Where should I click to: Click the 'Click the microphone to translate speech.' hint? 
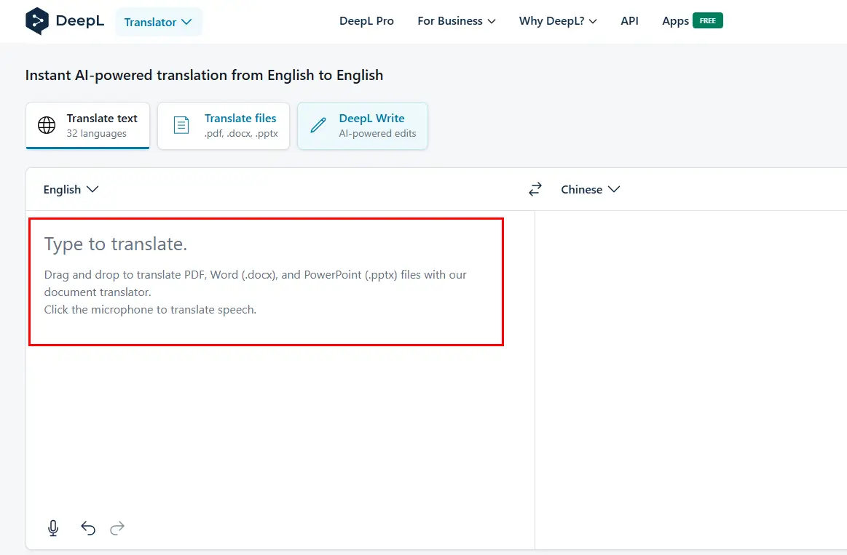150,310
